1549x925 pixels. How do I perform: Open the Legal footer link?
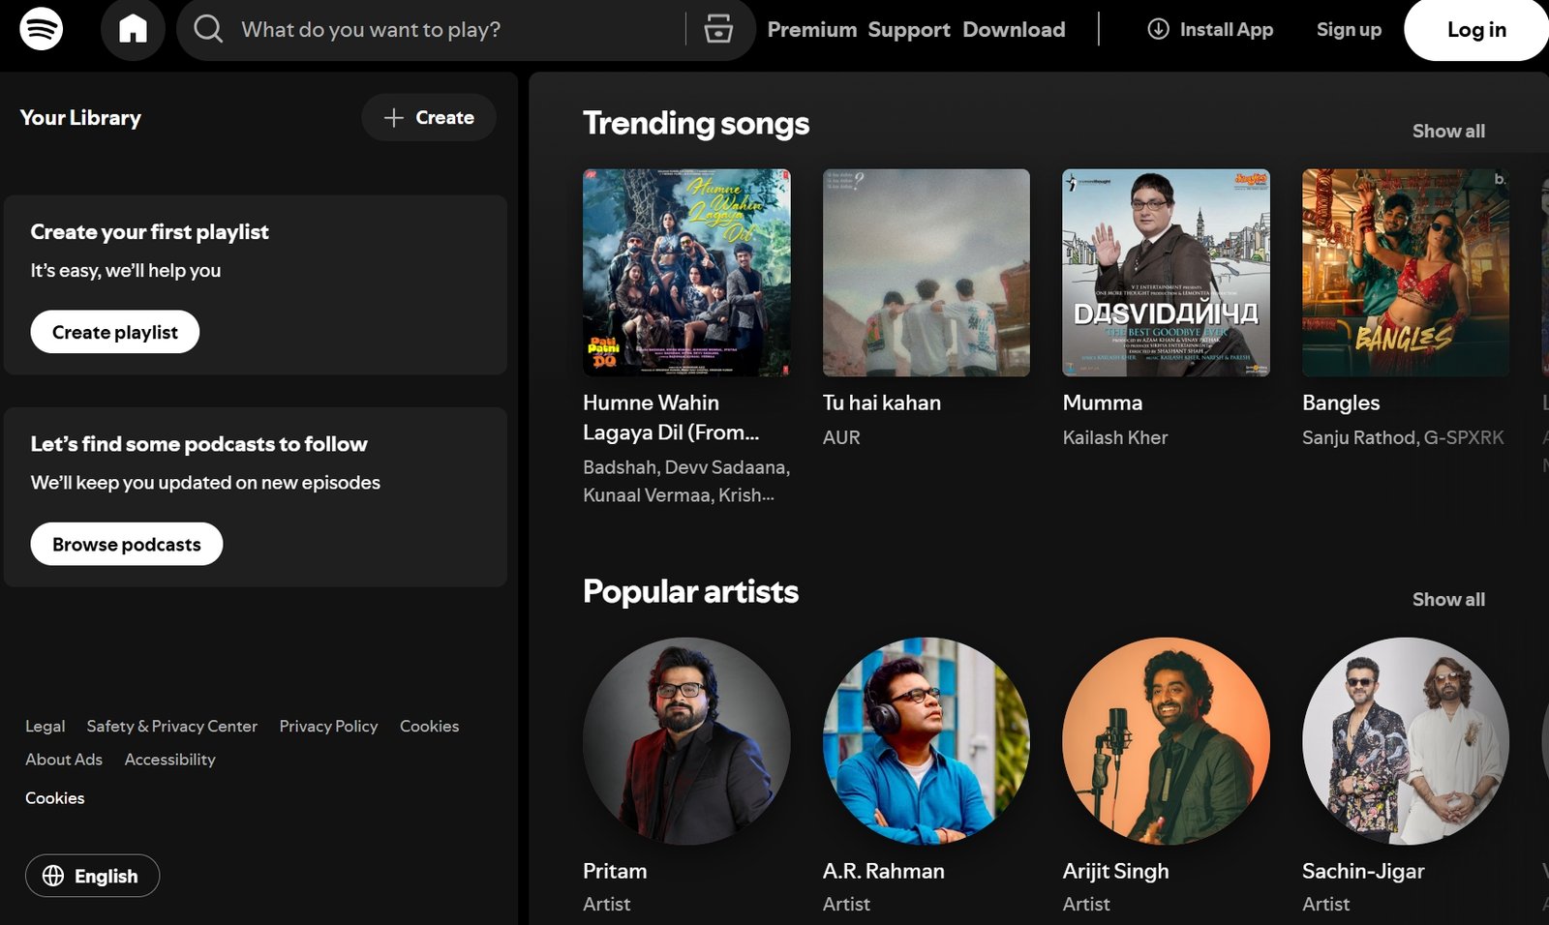[46, 726]
